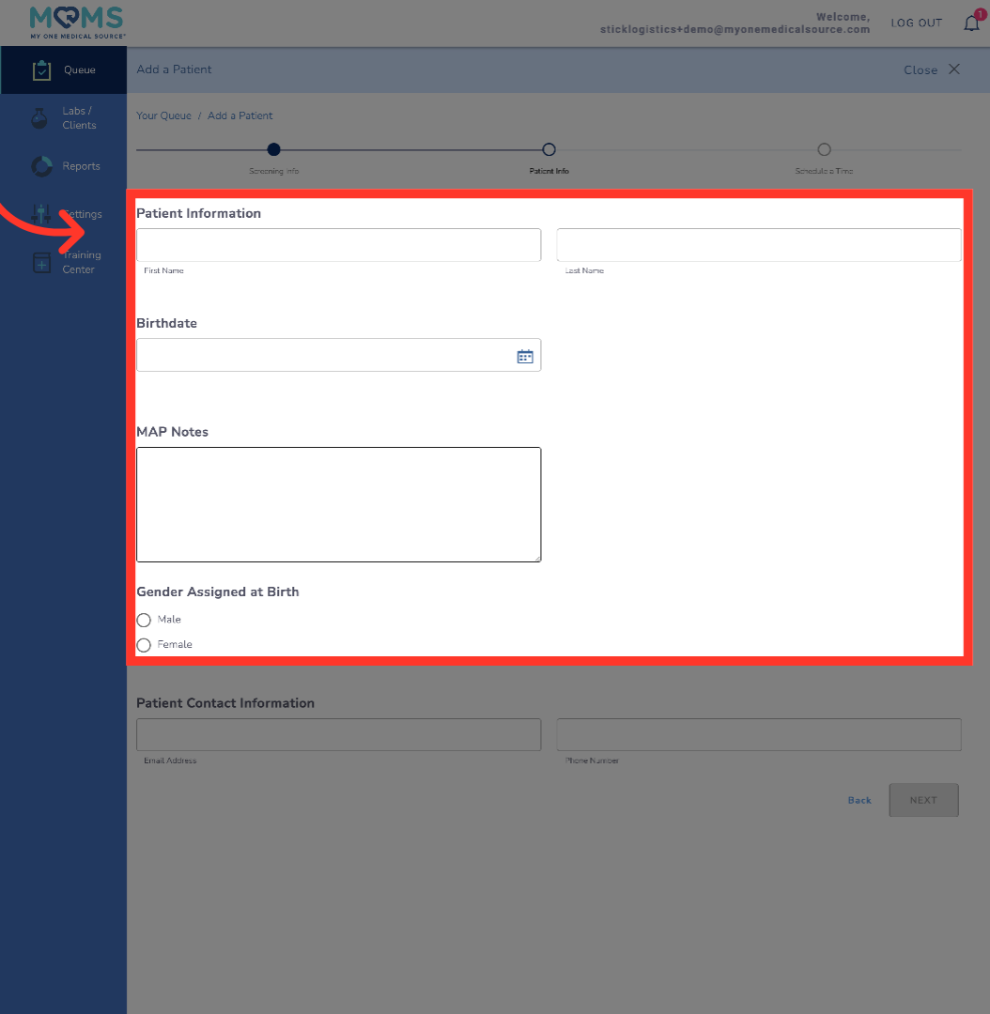Click the Training Center icon
Viewport: 990px width, 1014px height.
pos(41,262)
